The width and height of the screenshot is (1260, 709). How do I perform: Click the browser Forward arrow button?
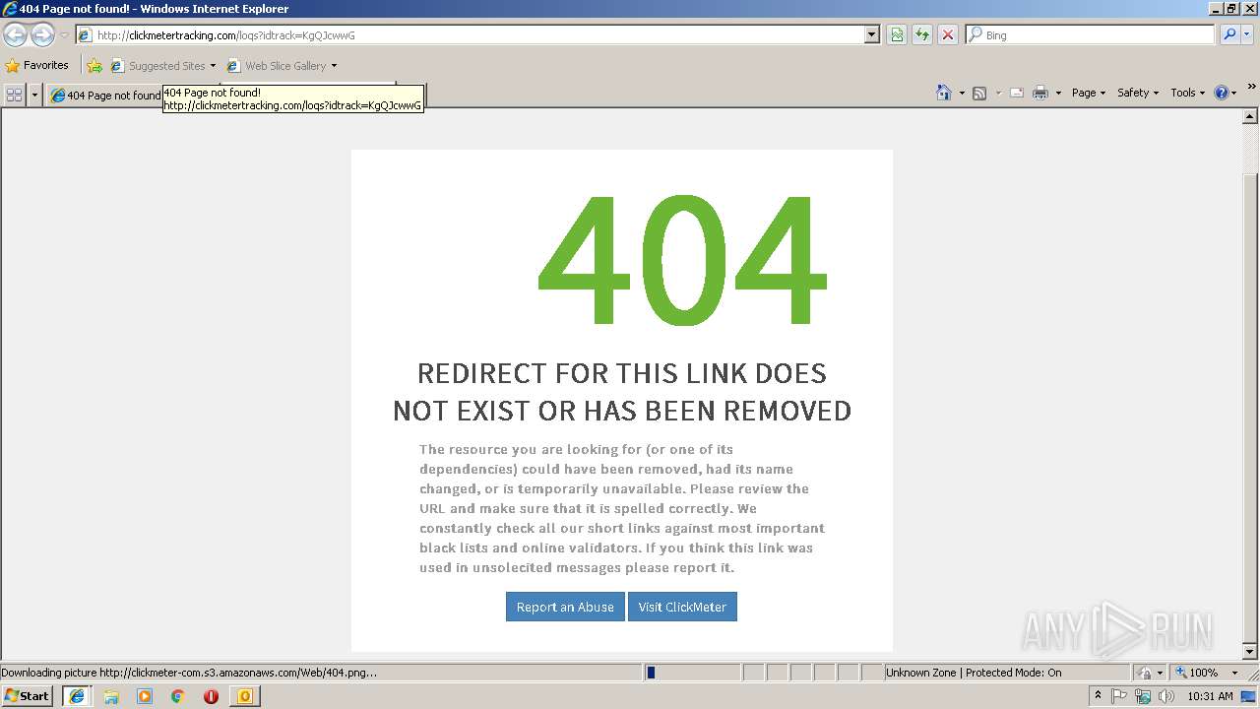[42, 34]
